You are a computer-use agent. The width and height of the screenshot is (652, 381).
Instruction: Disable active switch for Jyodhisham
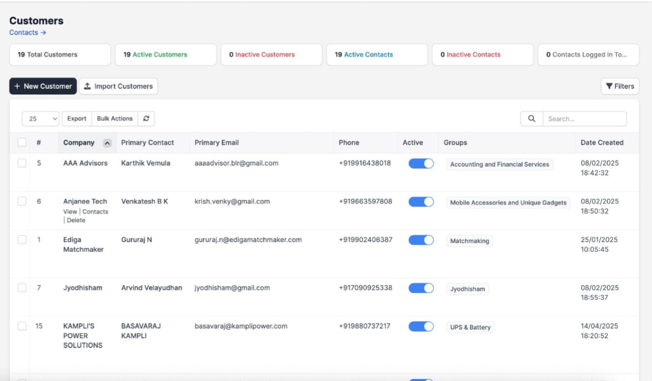click(x=421, y=288)
